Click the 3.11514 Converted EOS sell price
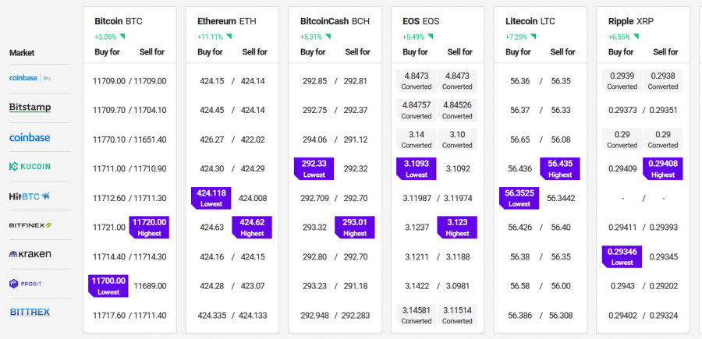702x339 pixels. 457,316
